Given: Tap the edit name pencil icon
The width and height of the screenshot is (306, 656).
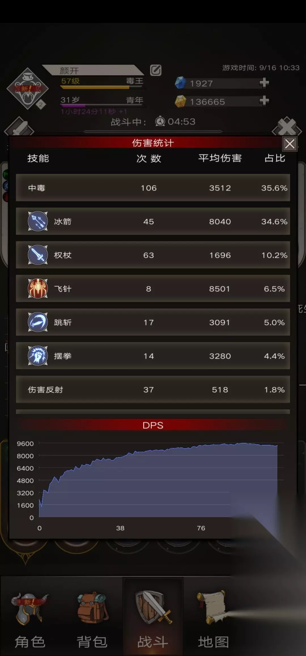Looking at the screenshot, I should pyautogui.click(x=156, y=70).
